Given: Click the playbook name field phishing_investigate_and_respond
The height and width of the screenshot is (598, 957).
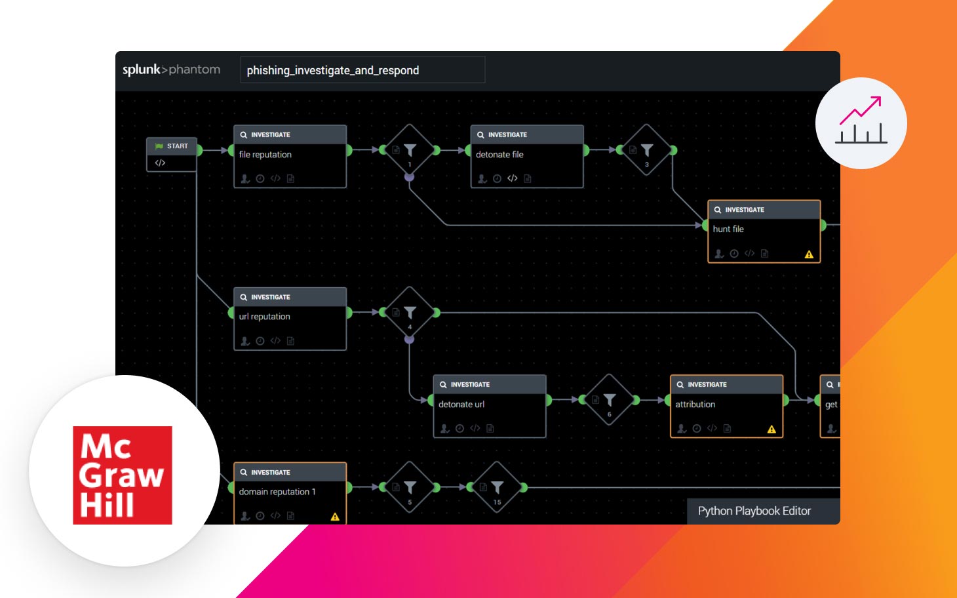Looking at the screenshot, I should pos(362,70).
